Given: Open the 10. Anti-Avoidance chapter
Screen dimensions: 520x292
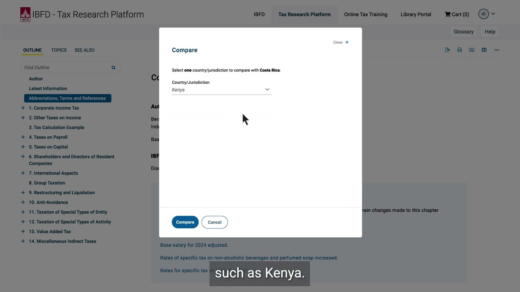Looking at the screenshot, I should pyautogui.click(x=48, y=202).
